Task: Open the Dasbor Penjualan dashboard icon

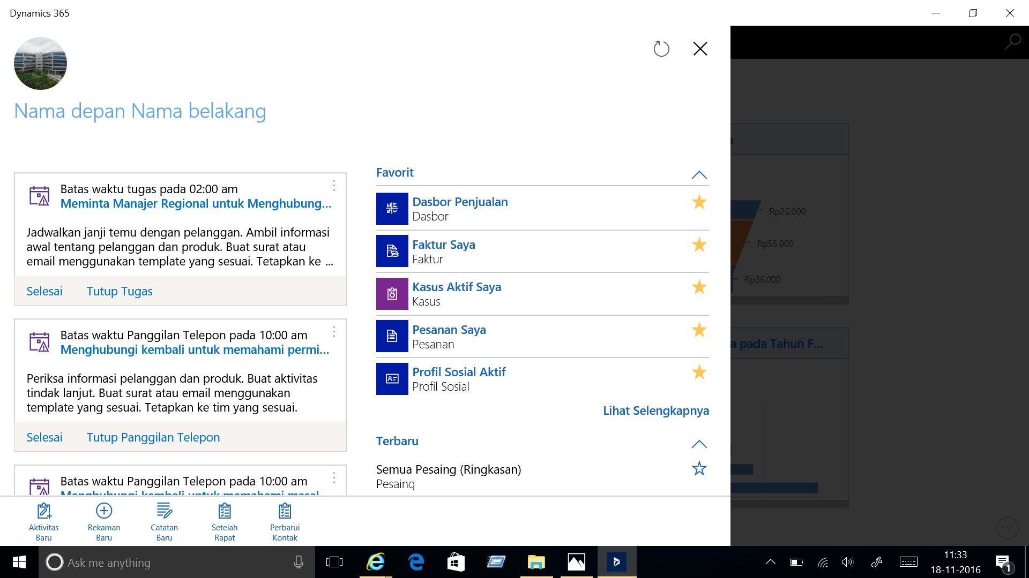Action: click(x=392, y=209)
